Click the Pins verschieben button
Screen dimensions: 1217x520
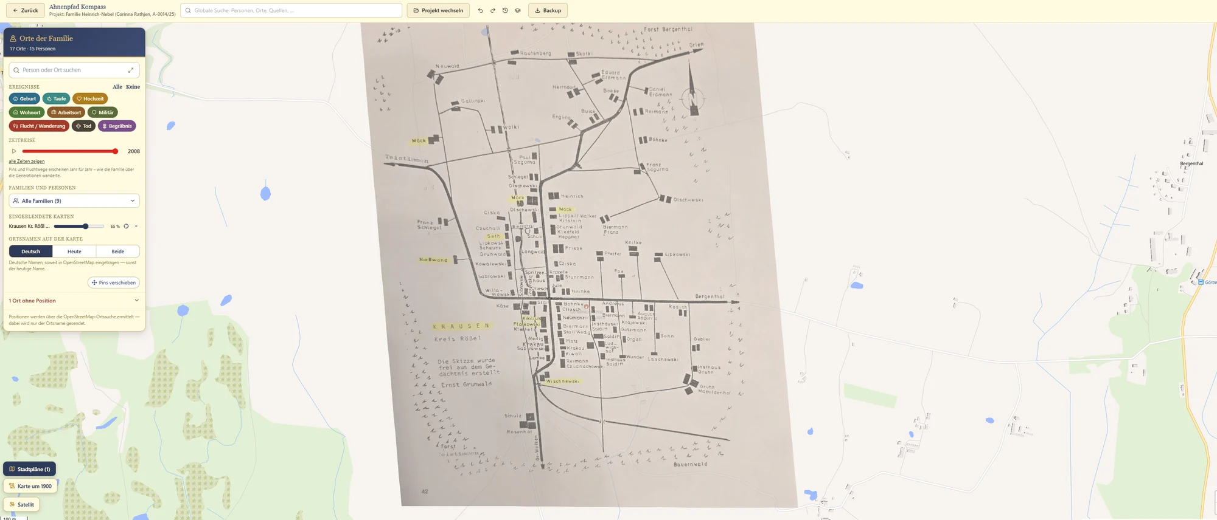114,282
